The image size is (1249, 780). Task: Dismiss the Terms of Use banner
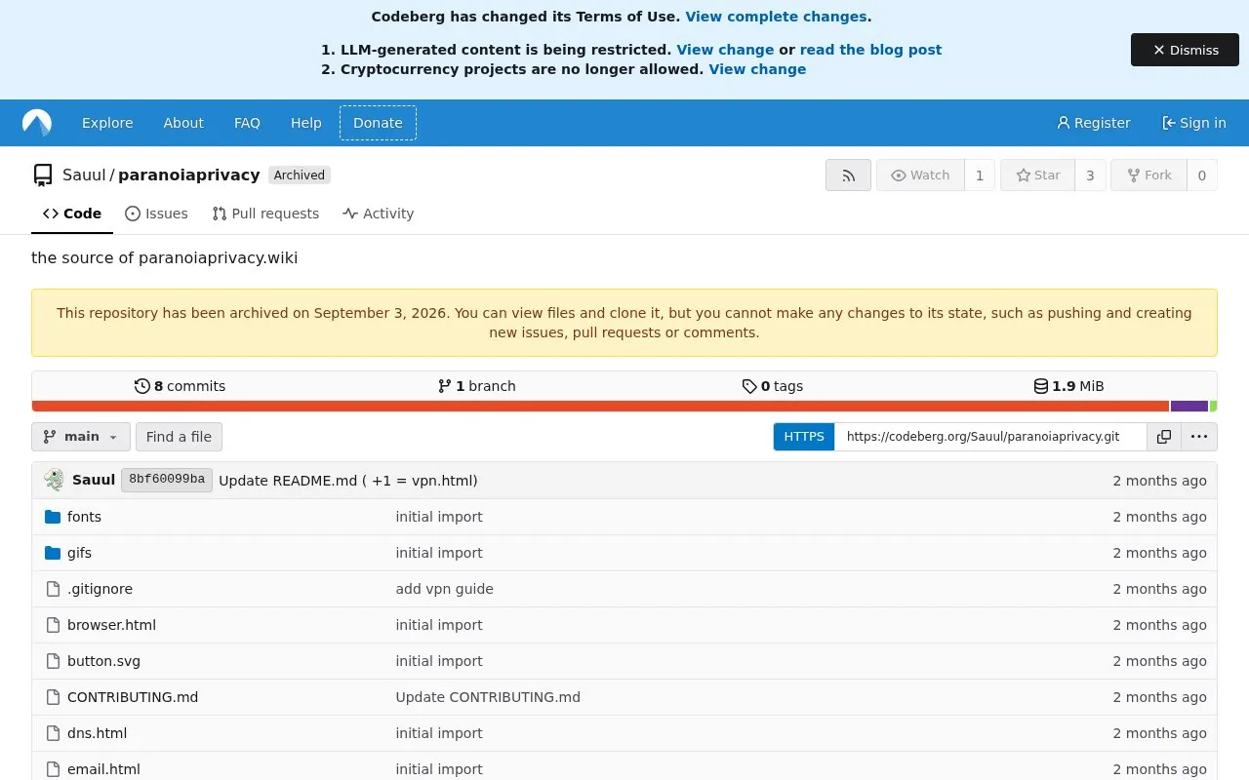[x=1185, y=50]
